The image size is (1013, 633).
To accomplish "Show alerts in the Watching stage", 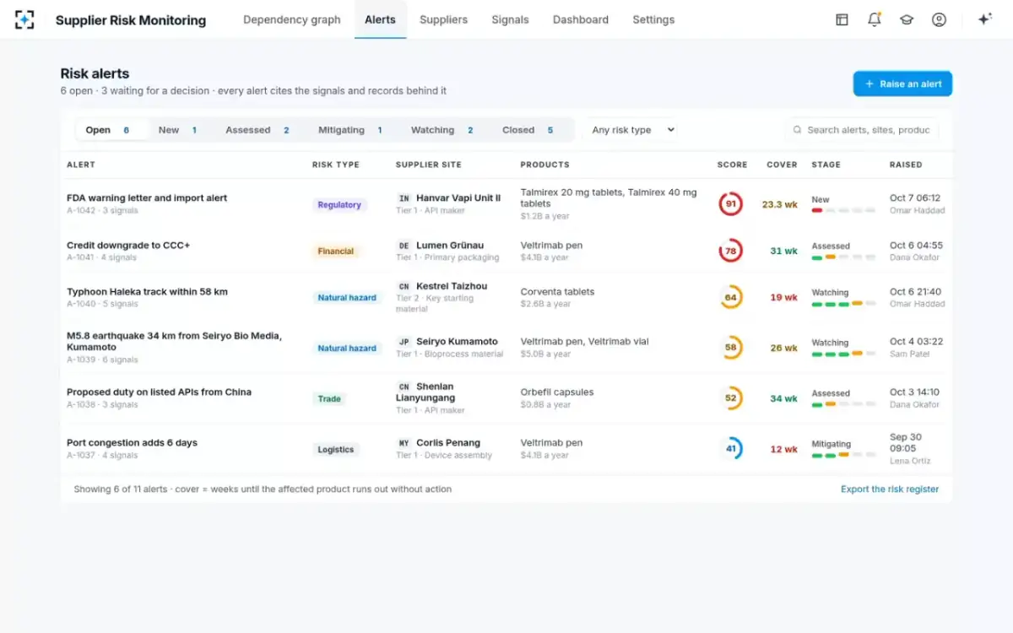I will coord(442,130).
